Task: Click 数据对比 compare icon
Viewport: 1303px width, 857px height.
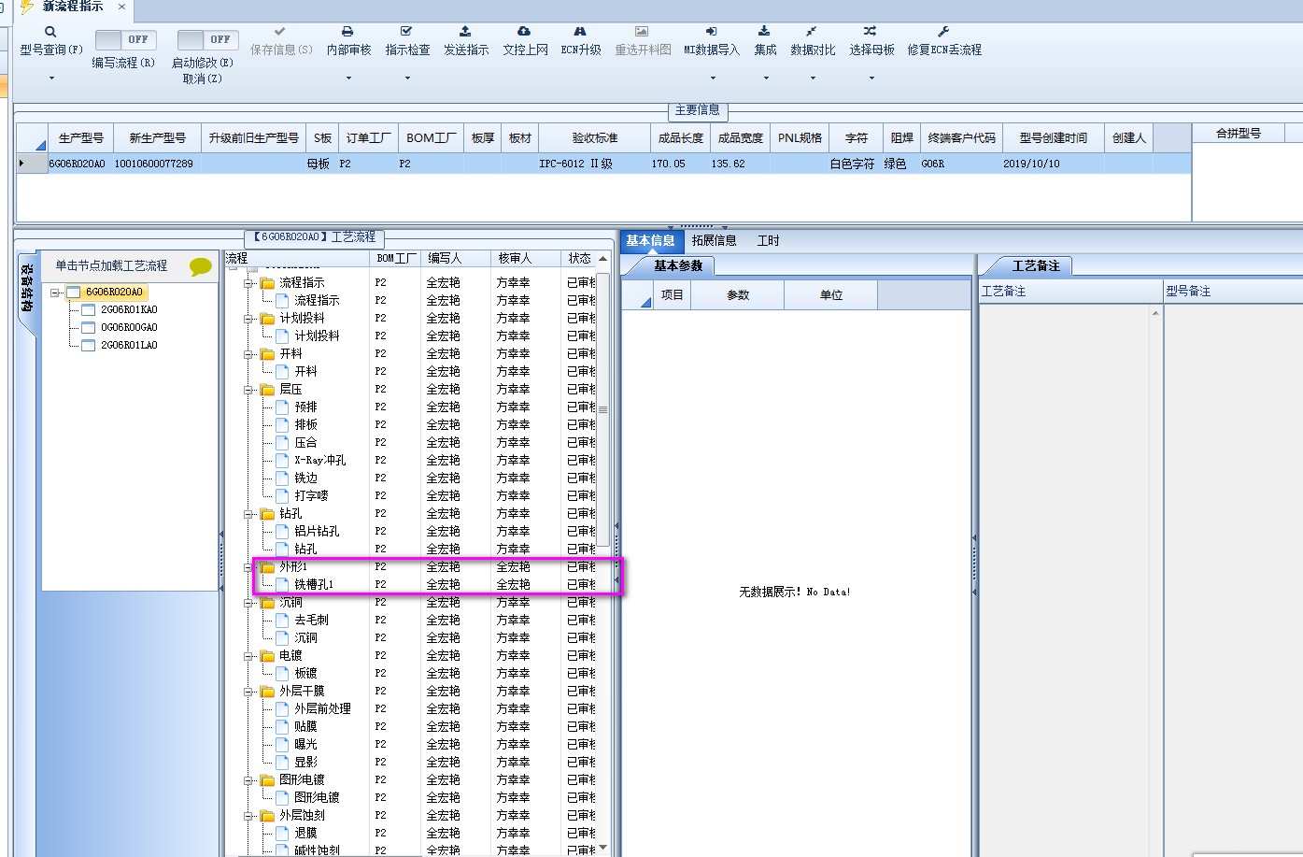Action: (x=812, y=32)
